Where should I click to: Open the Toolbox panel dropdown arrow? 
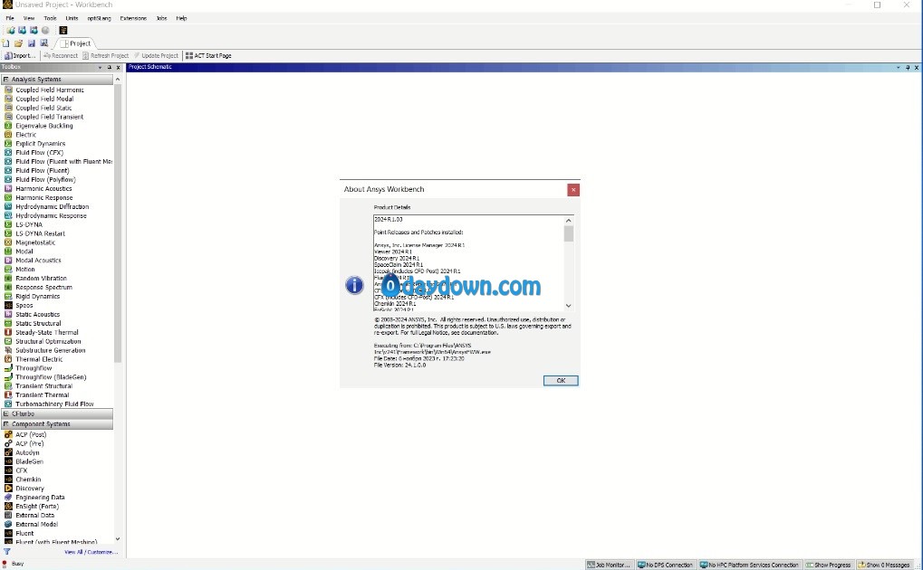pyautogui.click(x=100, y=68)
